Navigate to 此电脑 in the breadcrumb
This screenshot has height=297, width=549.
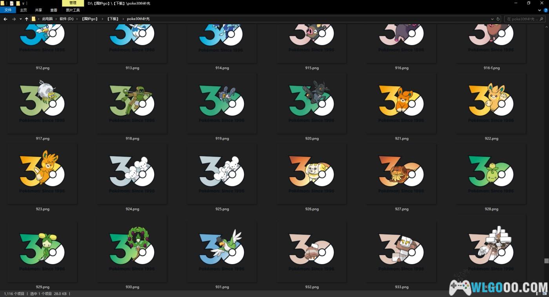point(47,19)
